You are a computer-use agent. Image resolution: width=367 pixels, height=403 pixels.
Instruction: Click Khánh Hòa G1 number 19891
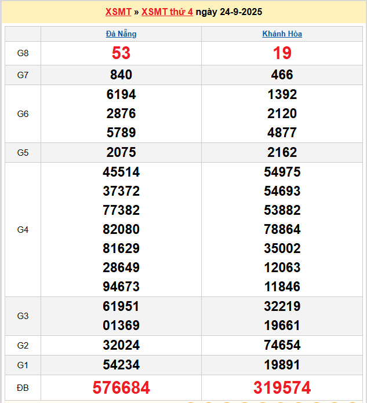[282, 365]
